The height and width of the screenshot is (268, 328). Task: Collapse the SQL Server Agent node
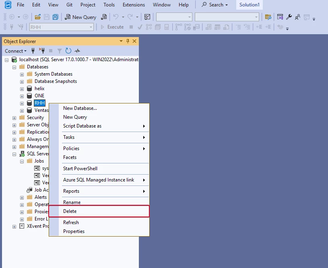tap(14, 155)
